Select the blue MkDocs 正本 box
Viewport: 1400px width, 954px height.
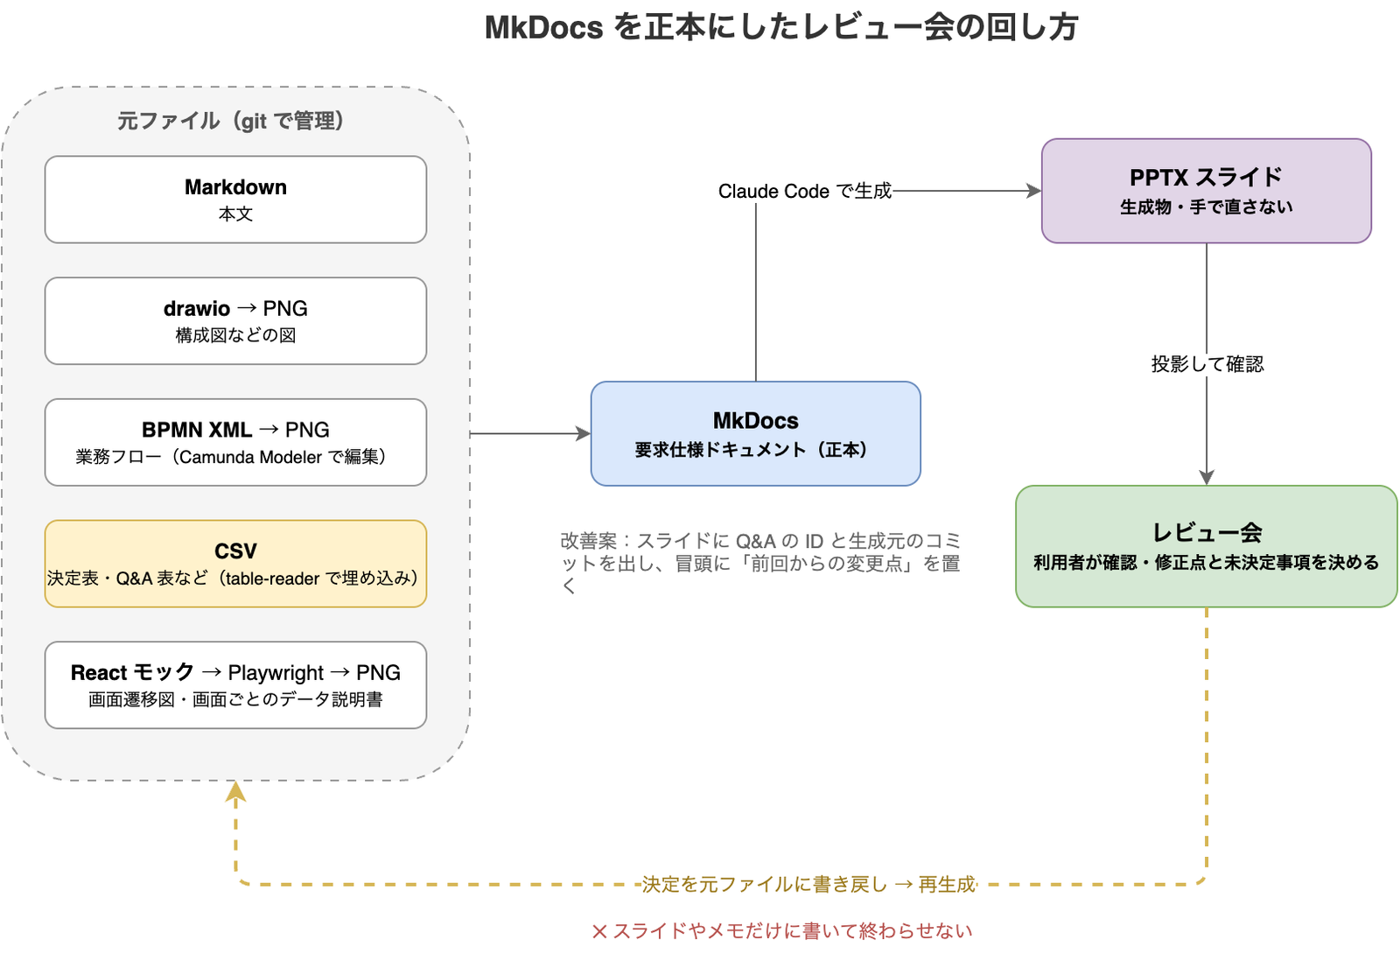click(756, 434)
